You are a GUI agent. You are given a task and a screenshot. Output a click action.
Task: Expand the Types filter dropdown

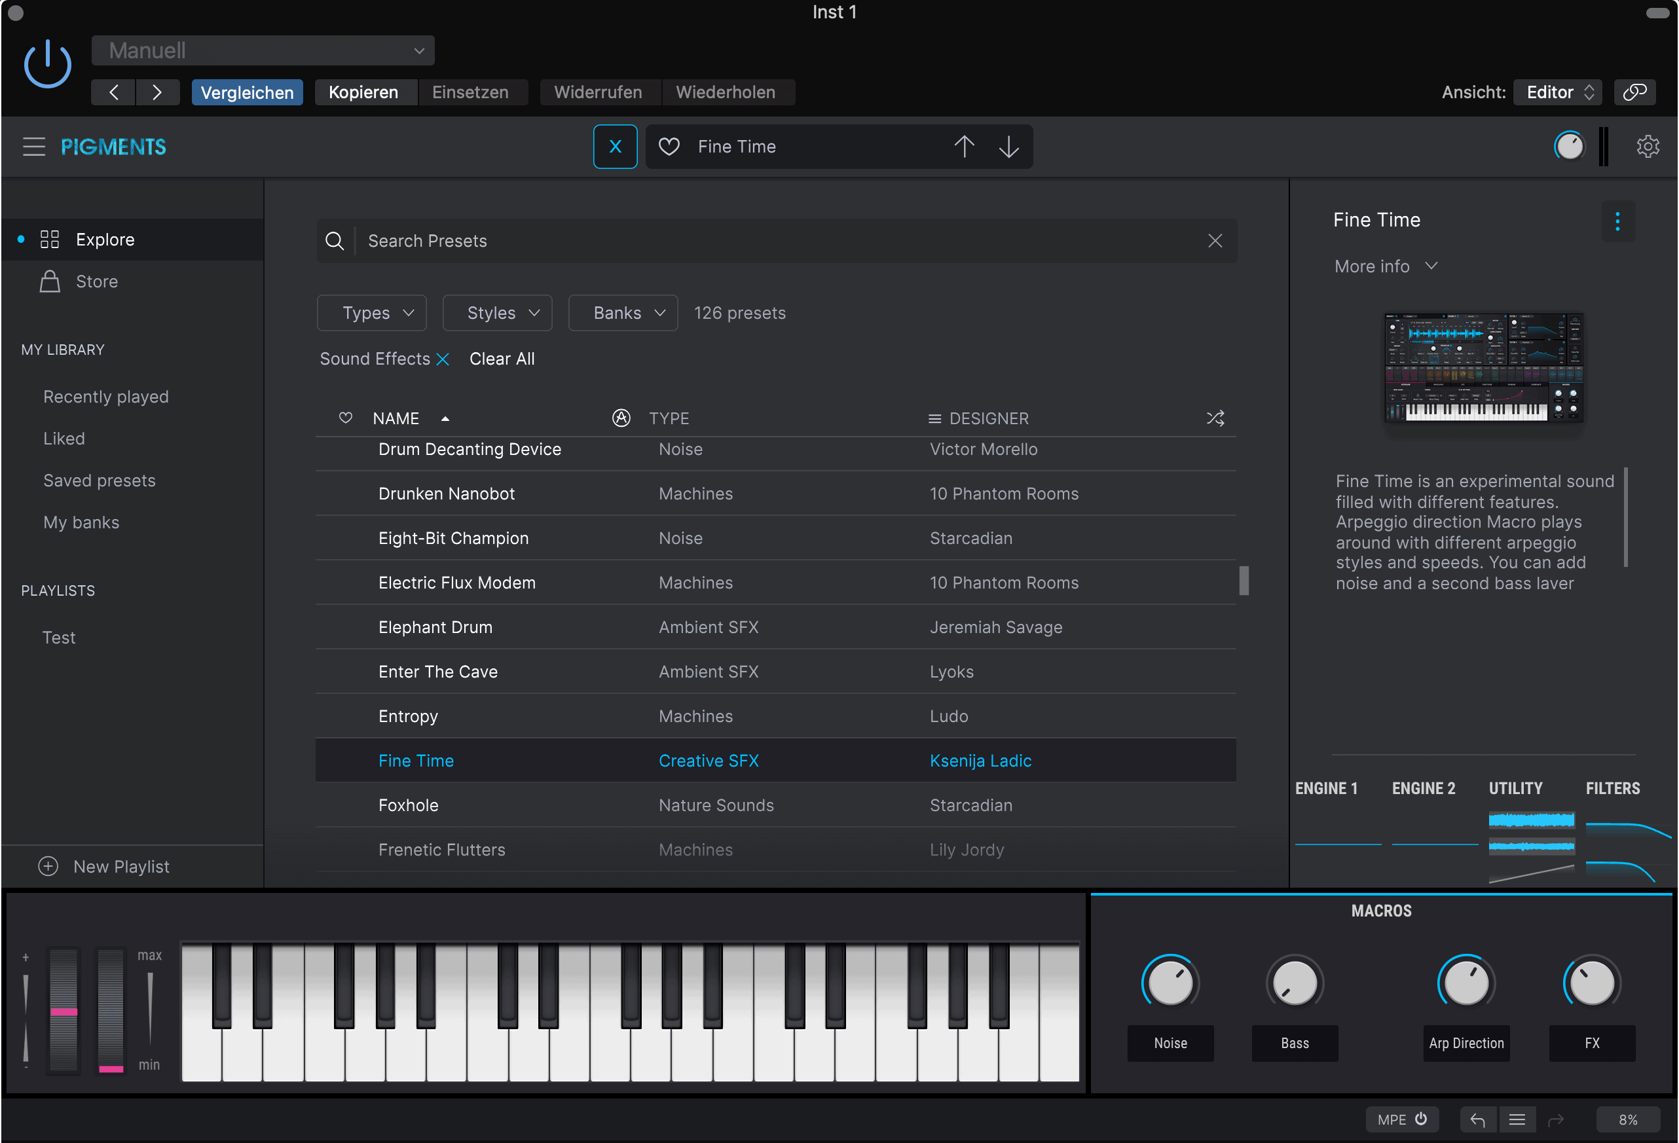click(371, 313)
